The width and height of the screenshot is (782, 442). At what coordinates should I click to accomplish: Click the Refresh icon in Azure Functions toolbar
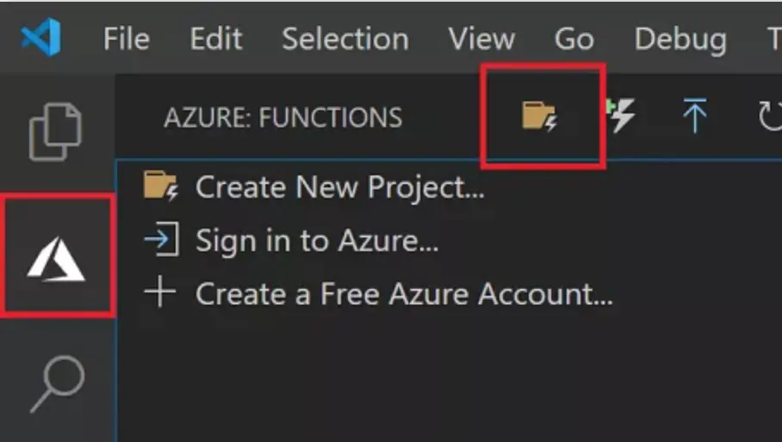(771, 116)
